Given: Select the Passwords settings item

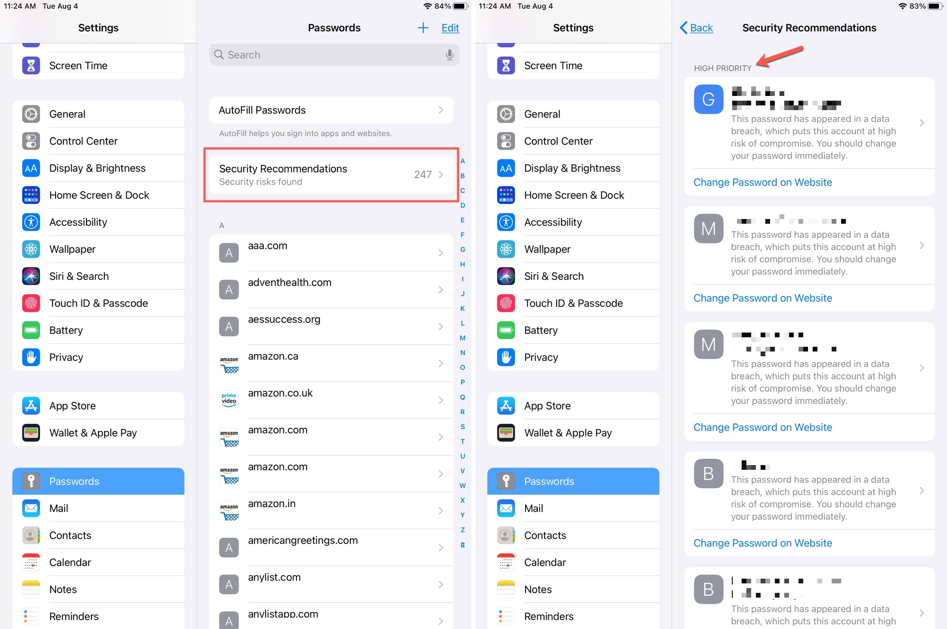Looking at the screenshot, I should point(99,481).
